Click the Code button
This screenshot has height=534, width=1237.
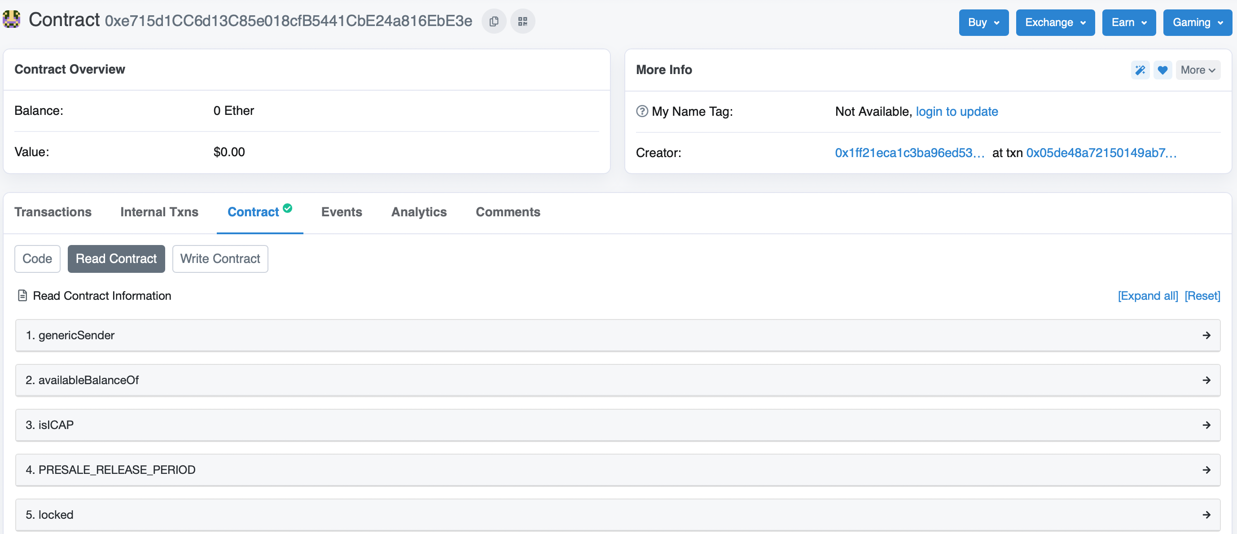pos(37,259)
